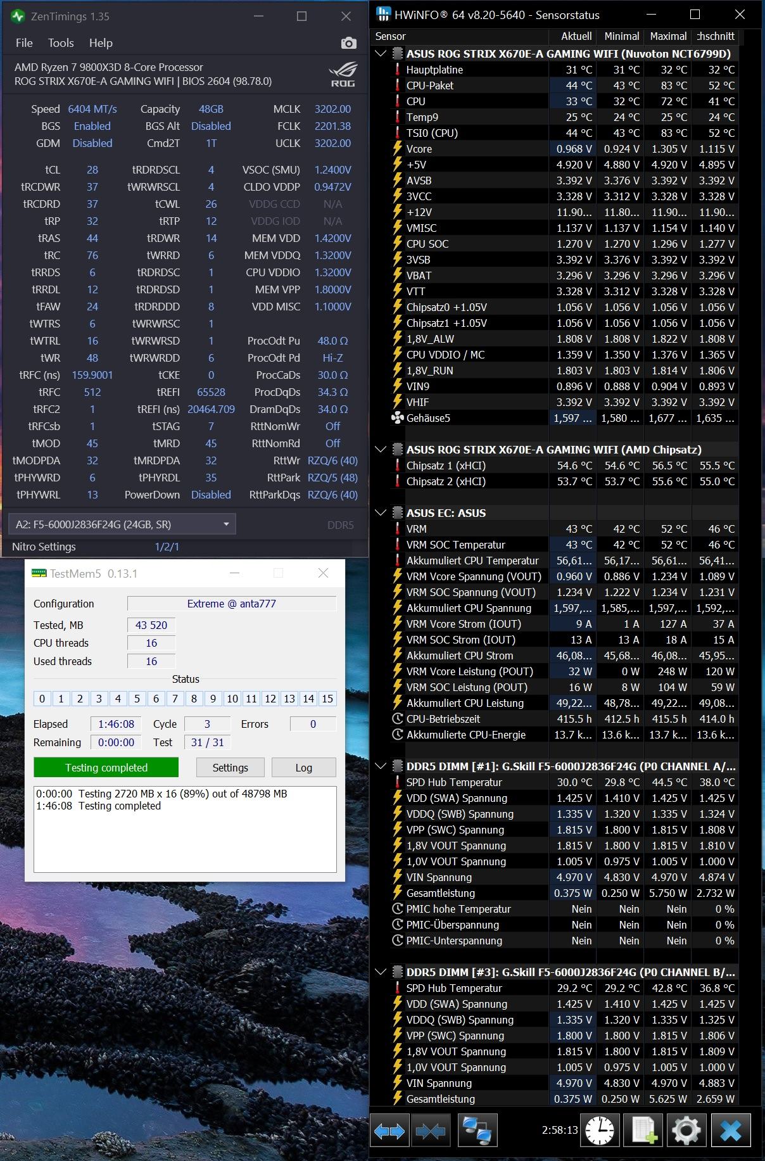
Task: Click the Nitro Settings value 1/2/1
Action: (x=167, y=547)
